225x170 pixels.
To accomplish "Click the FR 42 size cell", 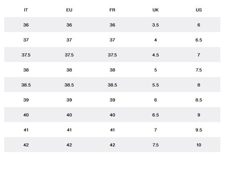I will [x=112, y=145].
